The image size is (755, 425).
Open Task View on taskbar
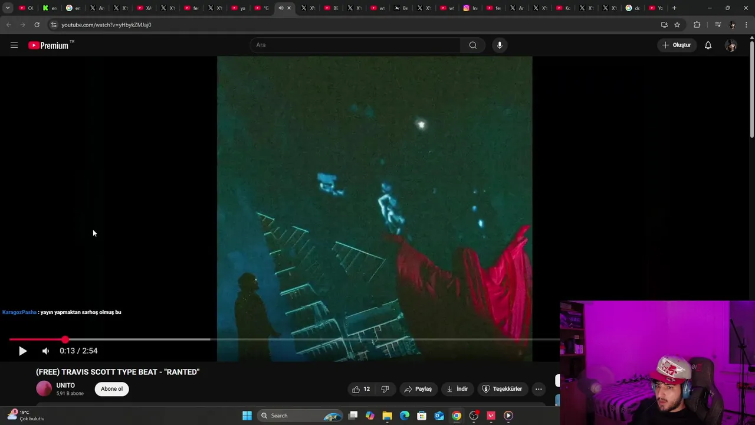pos(353,416)
